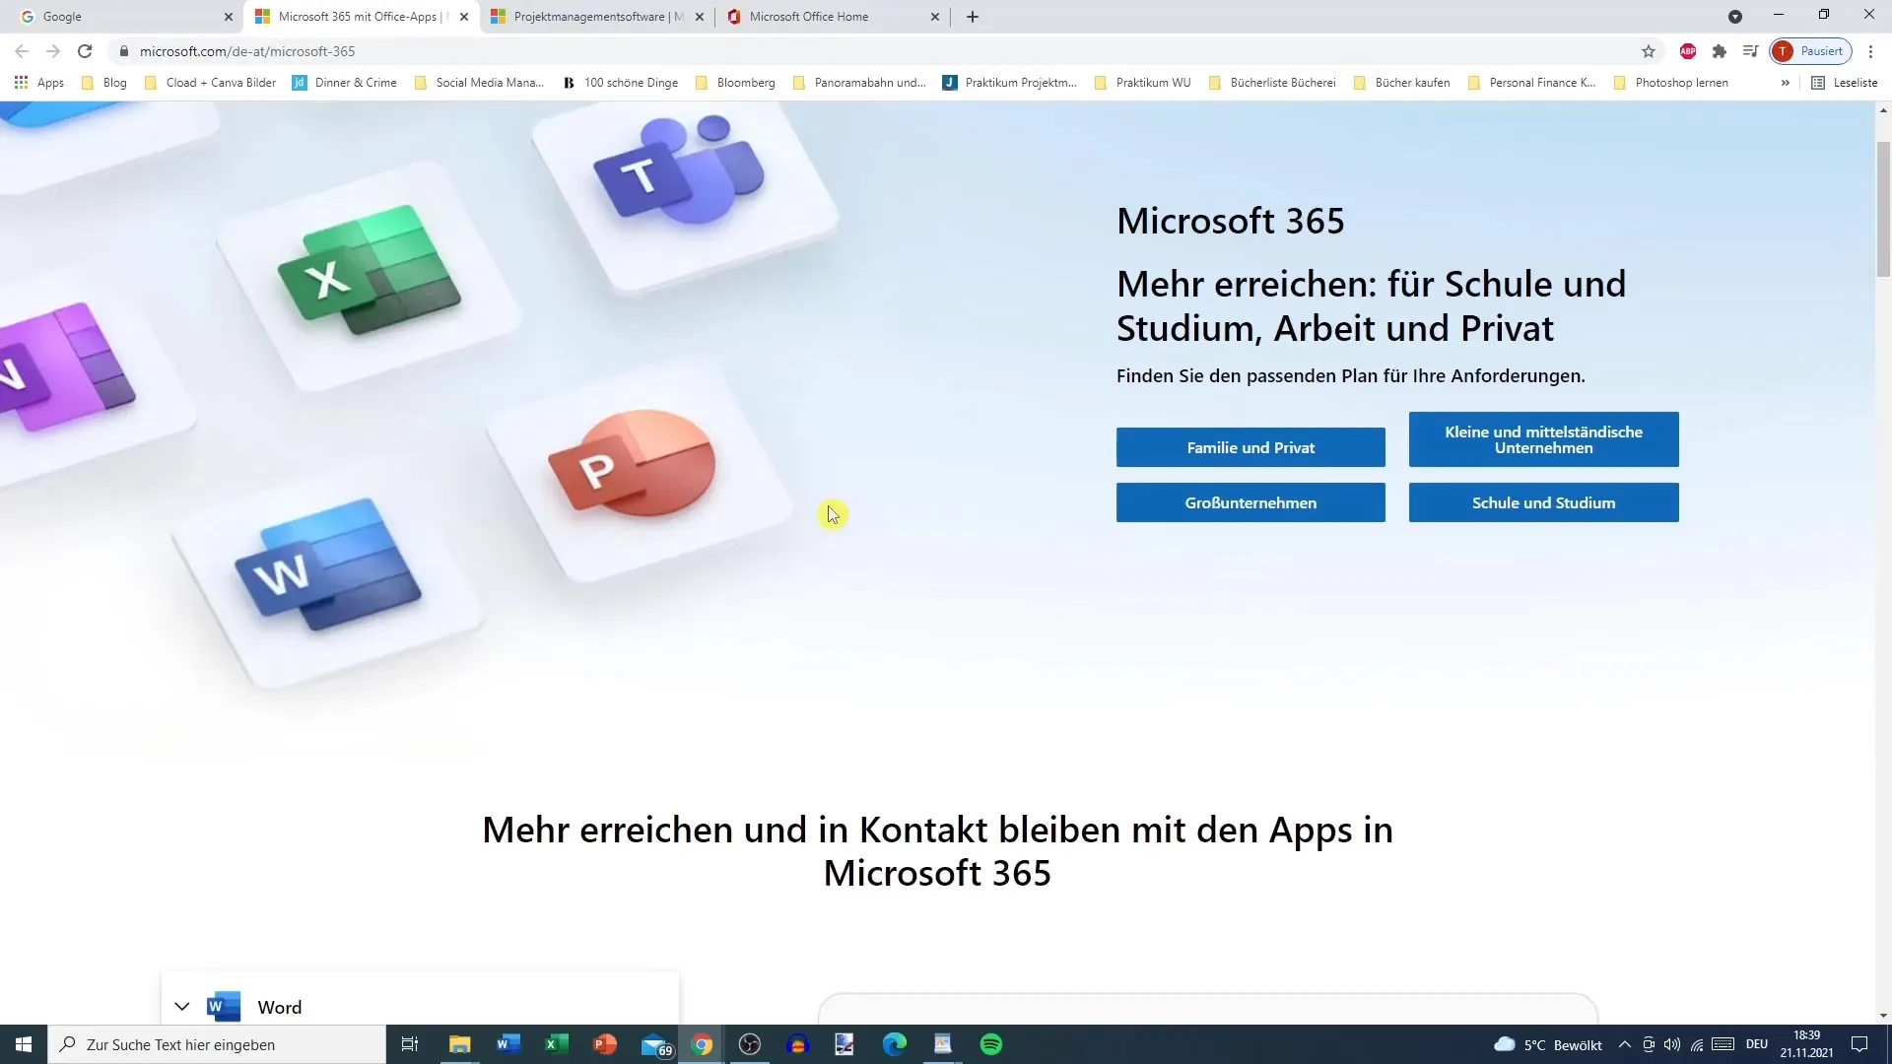Open Microsoft Edge from the taskbar
This screenshot has height=1064, width=1892.
point(894,1044)
